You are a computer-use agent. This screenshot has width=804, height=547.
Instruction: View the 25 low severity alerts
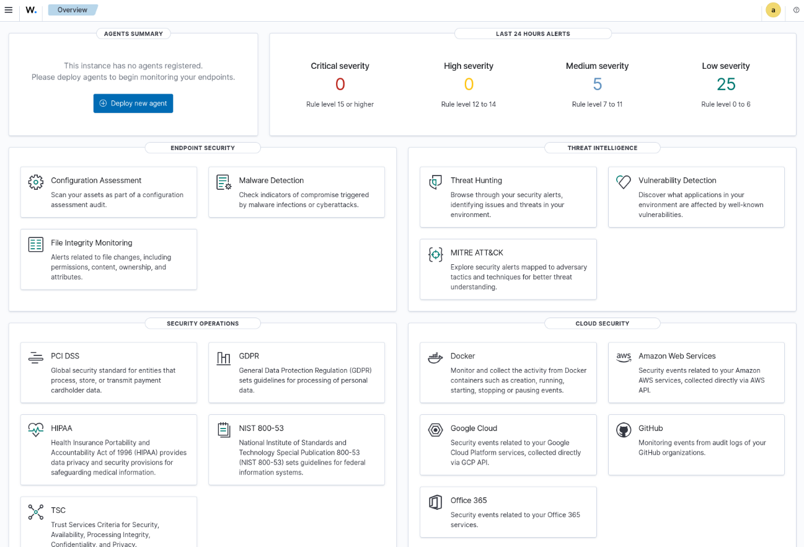(x=726, y=84)
